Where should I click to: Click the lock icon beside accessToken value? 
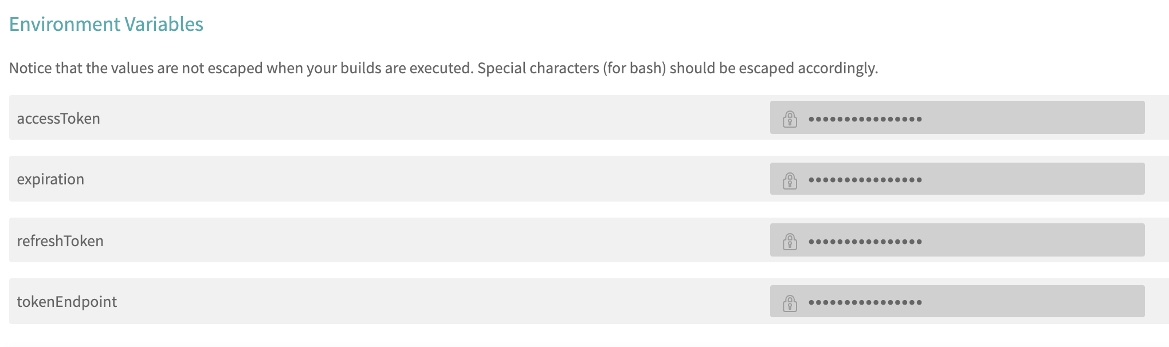click(x=790, y=119)
